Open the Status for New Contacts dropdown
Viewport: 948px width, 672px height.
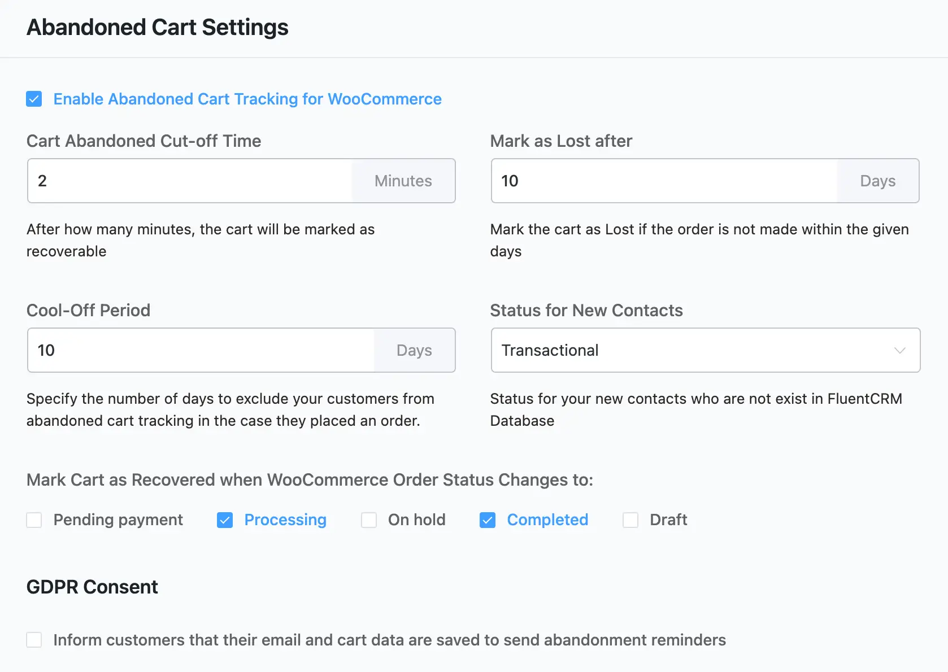(x=705, y=350)
